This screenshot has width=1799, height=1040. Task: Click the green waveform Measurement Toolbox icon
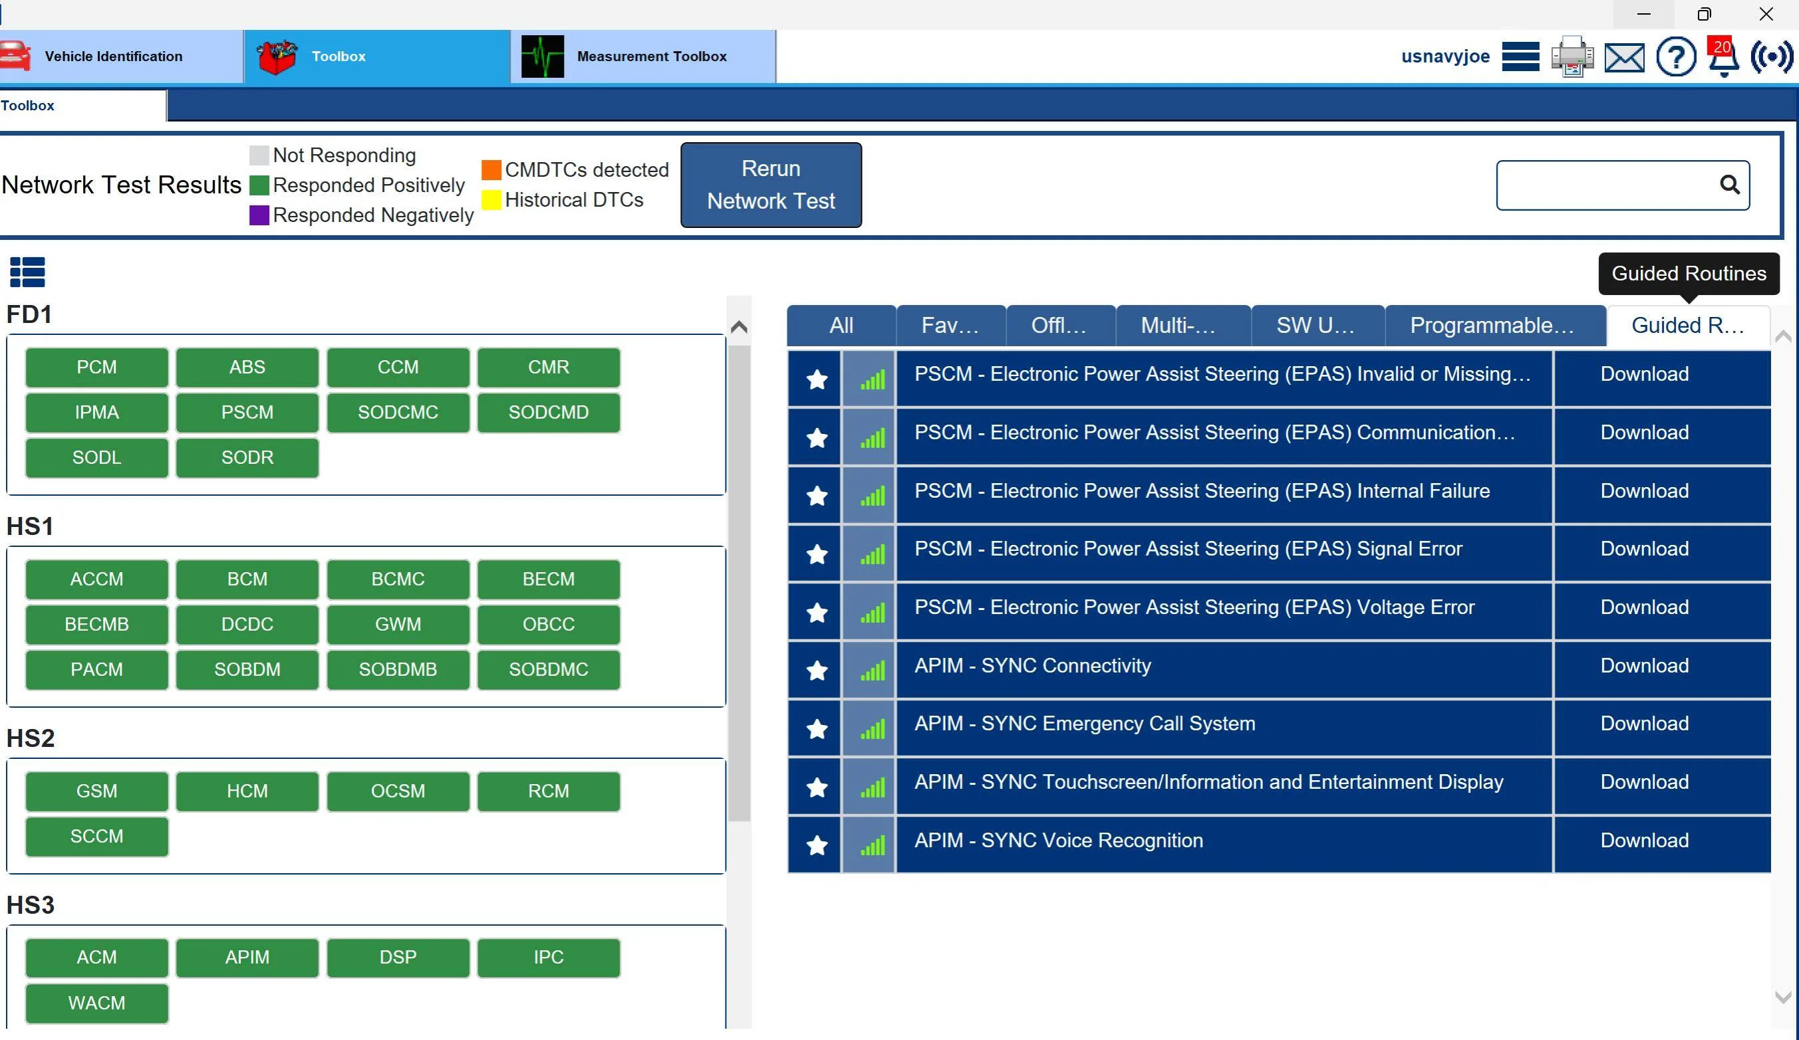coord(542,56)
